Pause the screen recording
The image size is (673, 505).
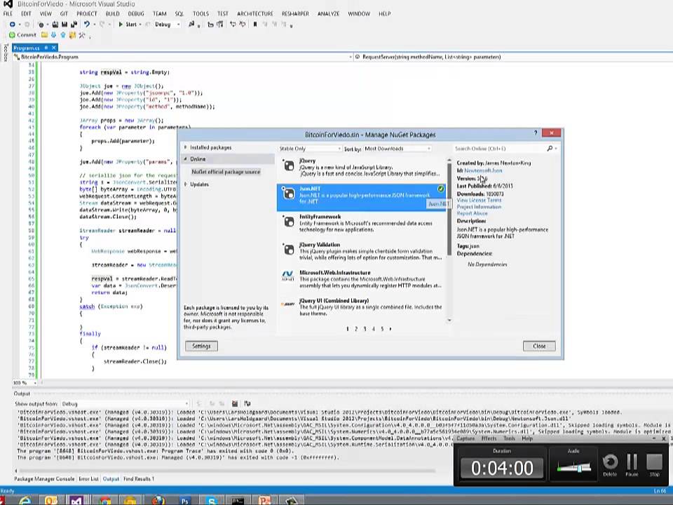(x=632, y=463)
